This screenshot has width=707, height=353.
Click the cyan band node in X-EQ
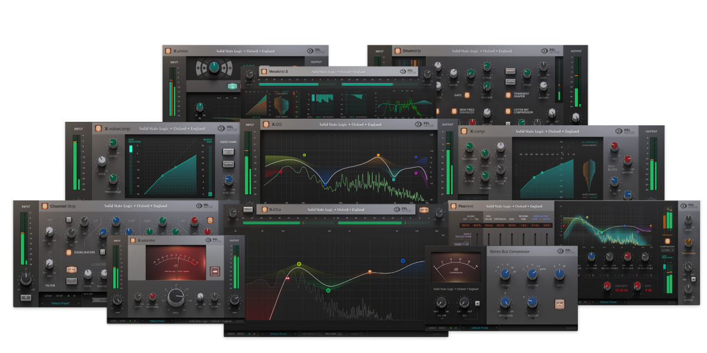pyautogui.click(x=394, y=179)
